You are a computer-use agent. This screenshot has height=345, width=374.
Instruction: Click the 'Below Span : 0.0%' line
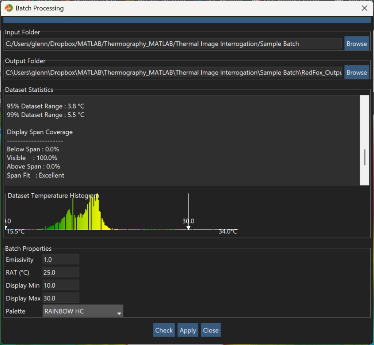point(33,149)
